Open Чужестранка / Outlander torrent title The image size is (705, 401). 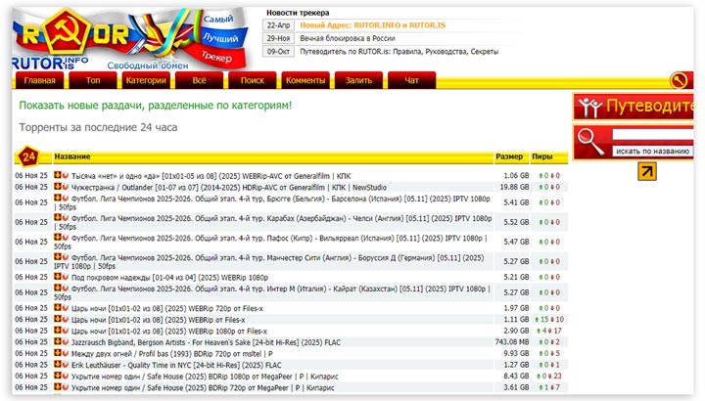coord(229,187)
